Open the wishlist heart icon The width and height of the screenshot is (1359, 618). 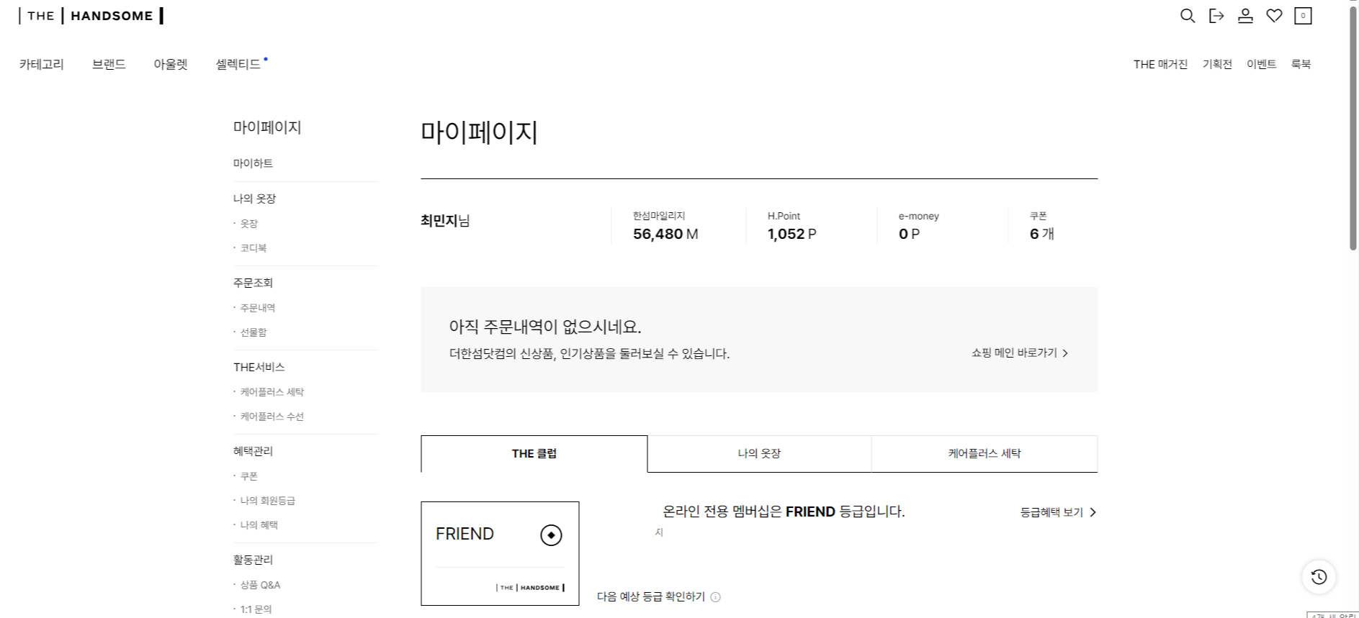tap(1274, 15)
